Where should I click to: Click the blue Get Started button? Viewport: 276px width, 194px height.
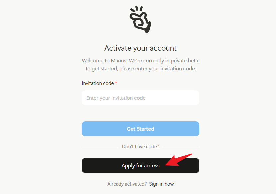pyautogui.click(x=140, y=129)
